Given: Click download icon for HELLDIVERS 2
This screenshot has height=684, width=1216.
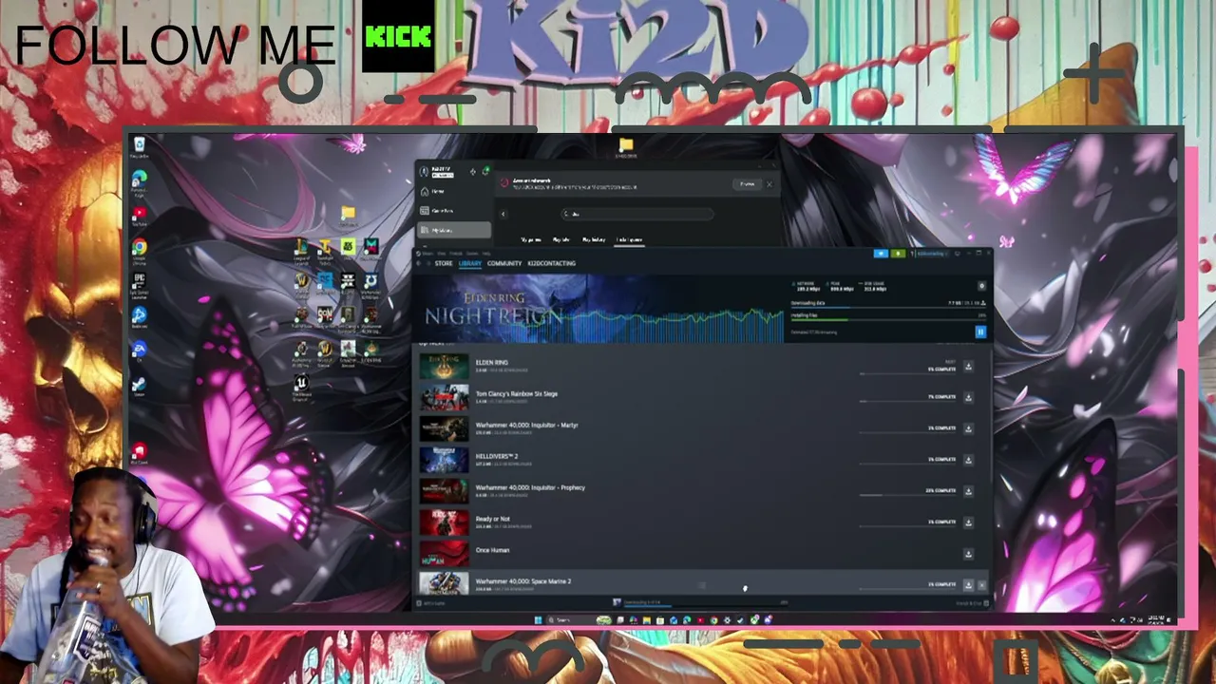Looking at the screenshot, I should pos(968,460).
